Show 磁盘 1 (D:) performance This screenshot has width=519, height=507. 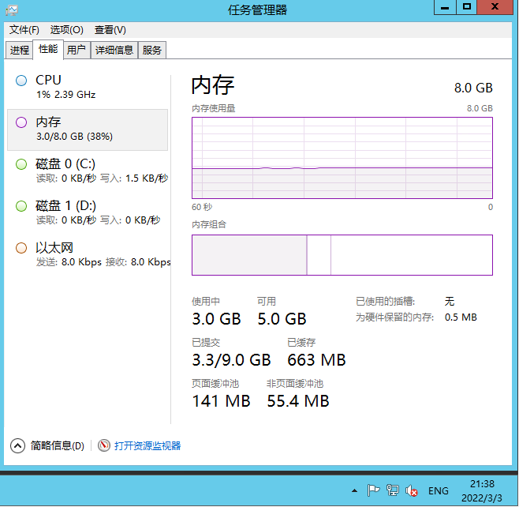[88, 213]
